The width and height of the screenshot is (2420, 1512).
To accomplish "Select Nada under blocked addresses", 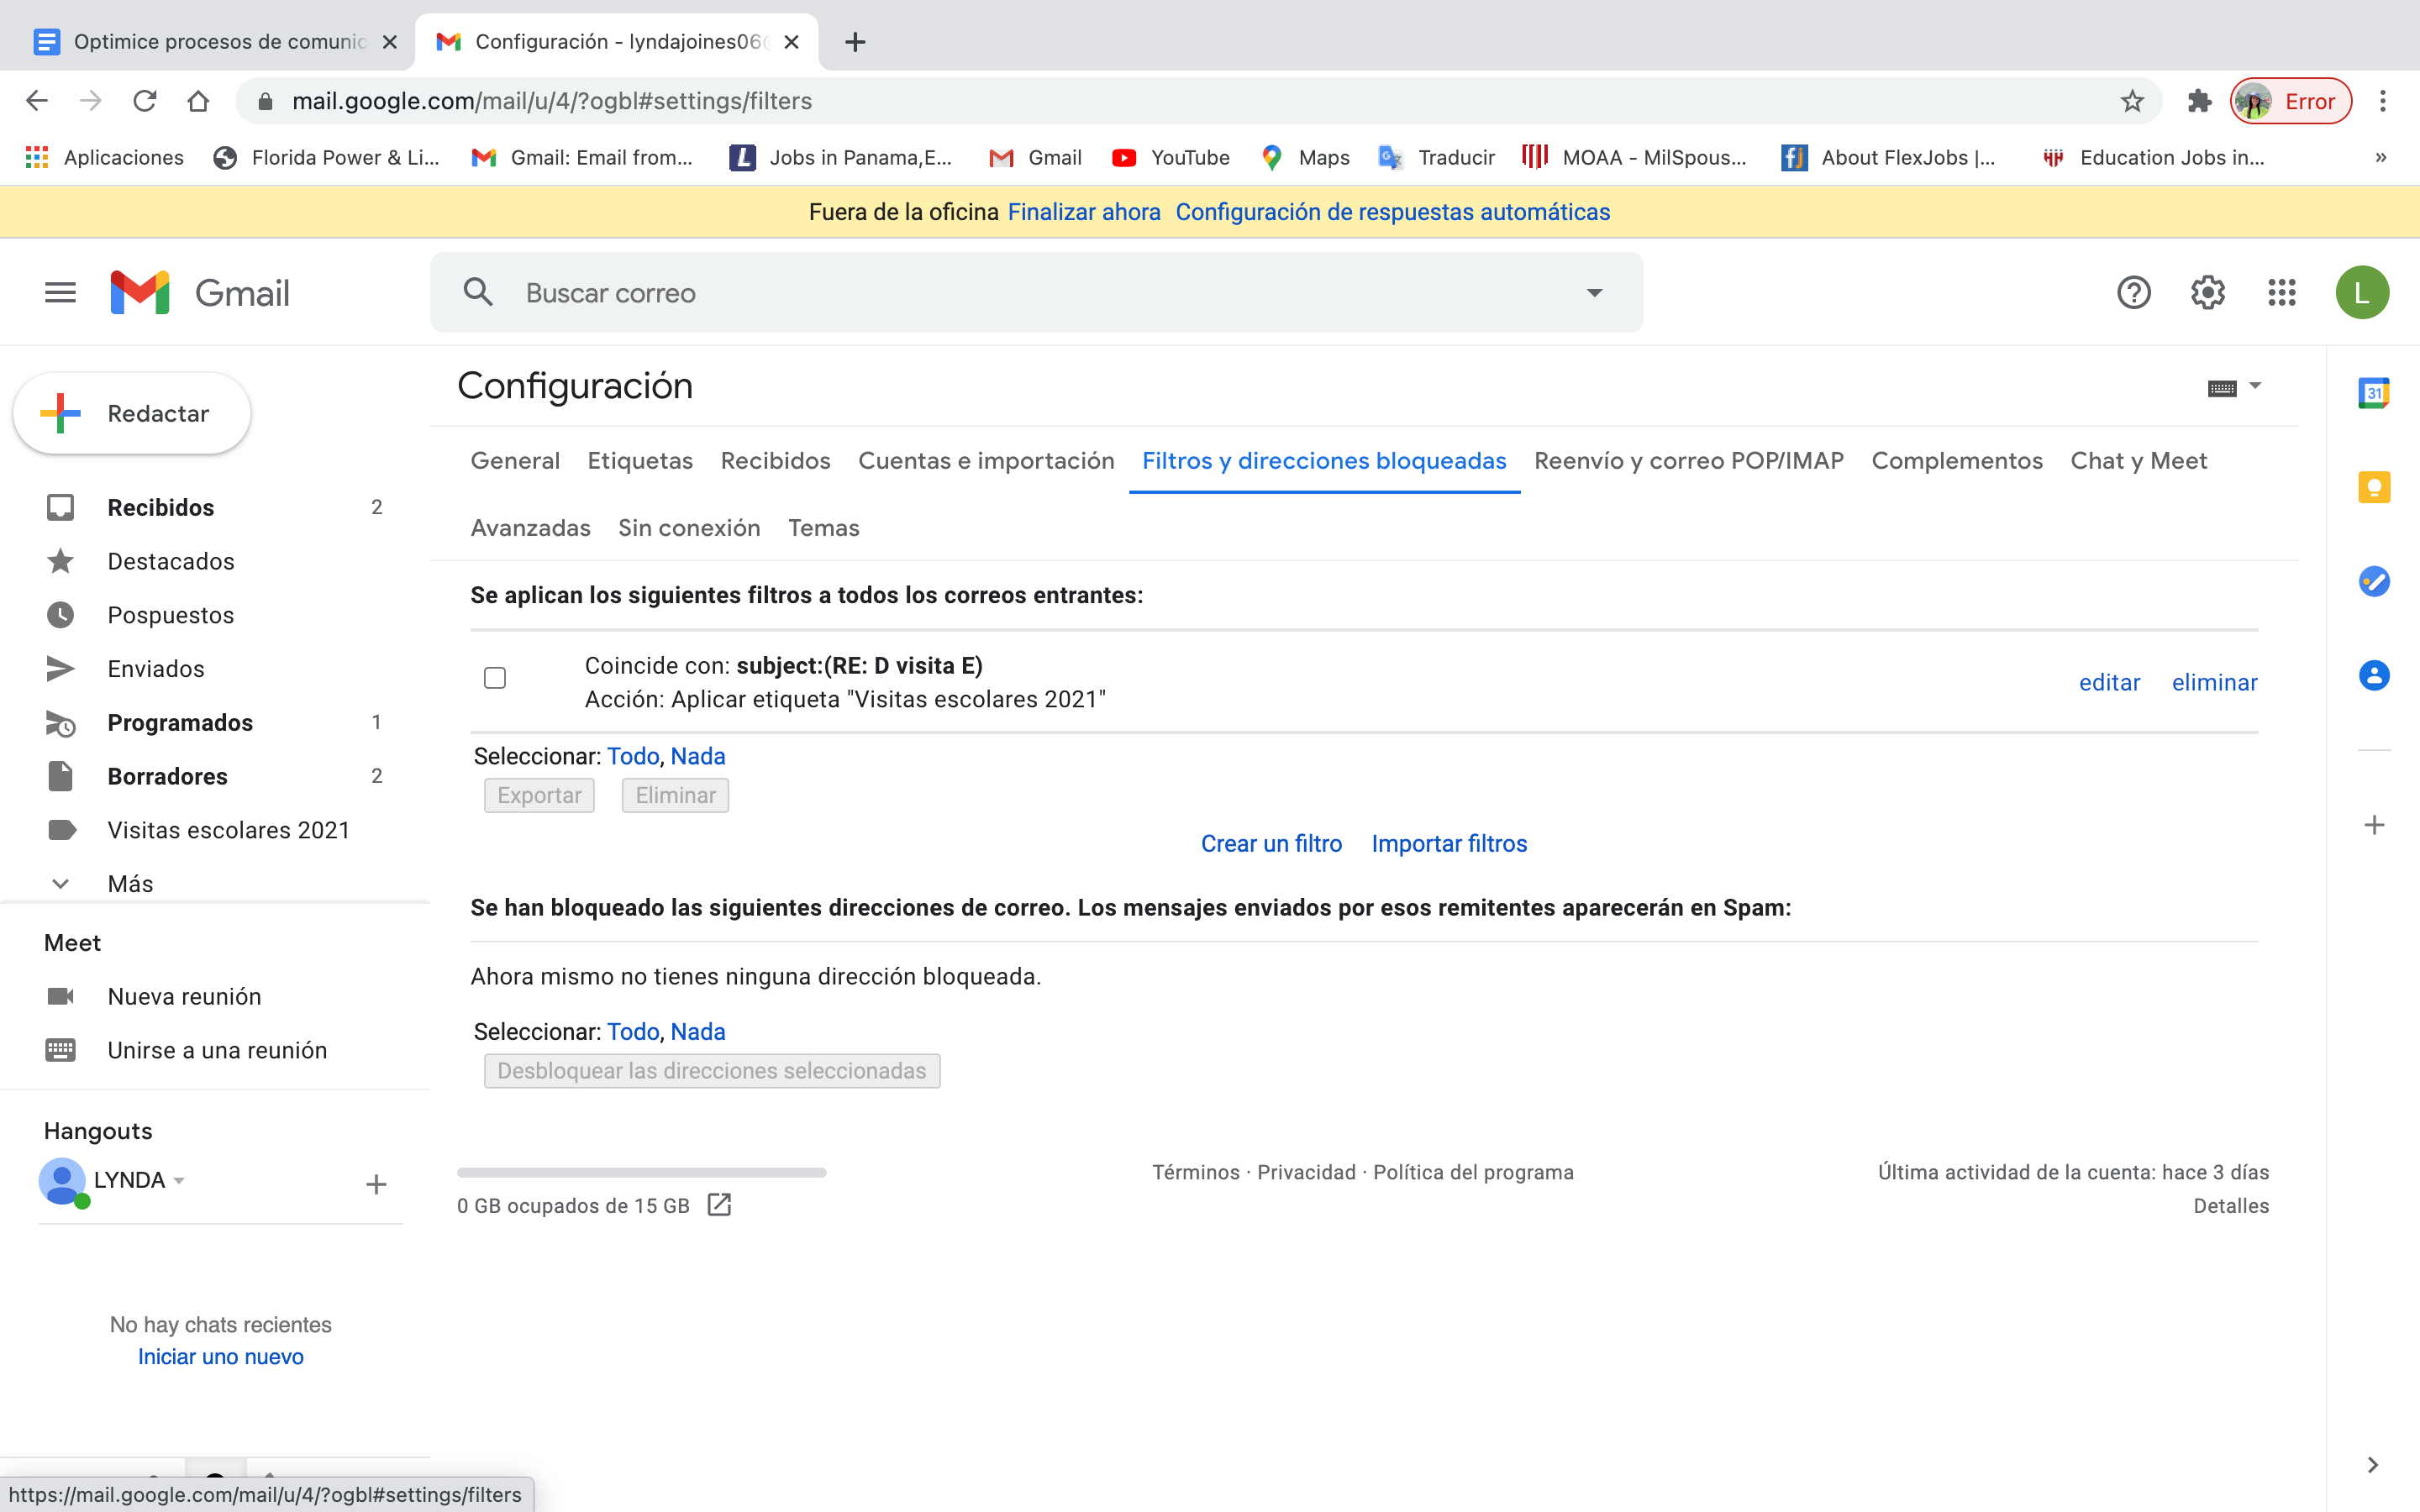I will pyautogui.click(x=697, y=1031).
